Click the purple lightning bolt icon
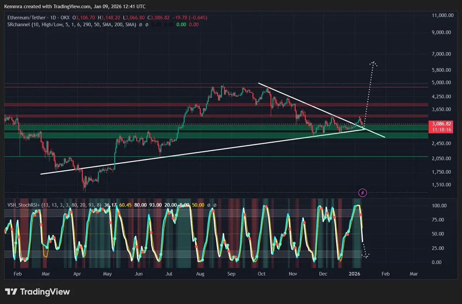 pyautogui.click(x=362, y=192)
